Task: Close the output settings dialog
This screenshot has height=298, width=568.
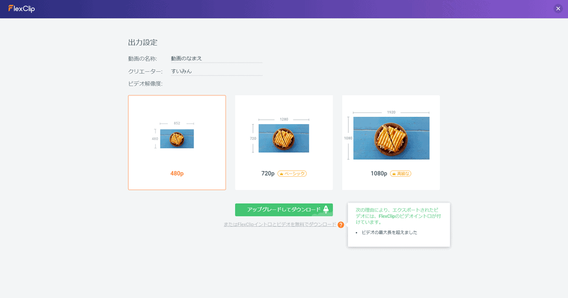Action: click(558, 8)
